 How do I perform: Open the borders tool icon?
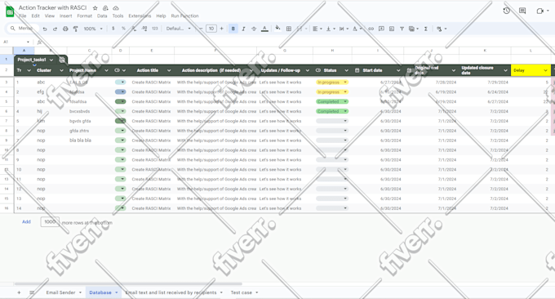[x=289, y=29]
